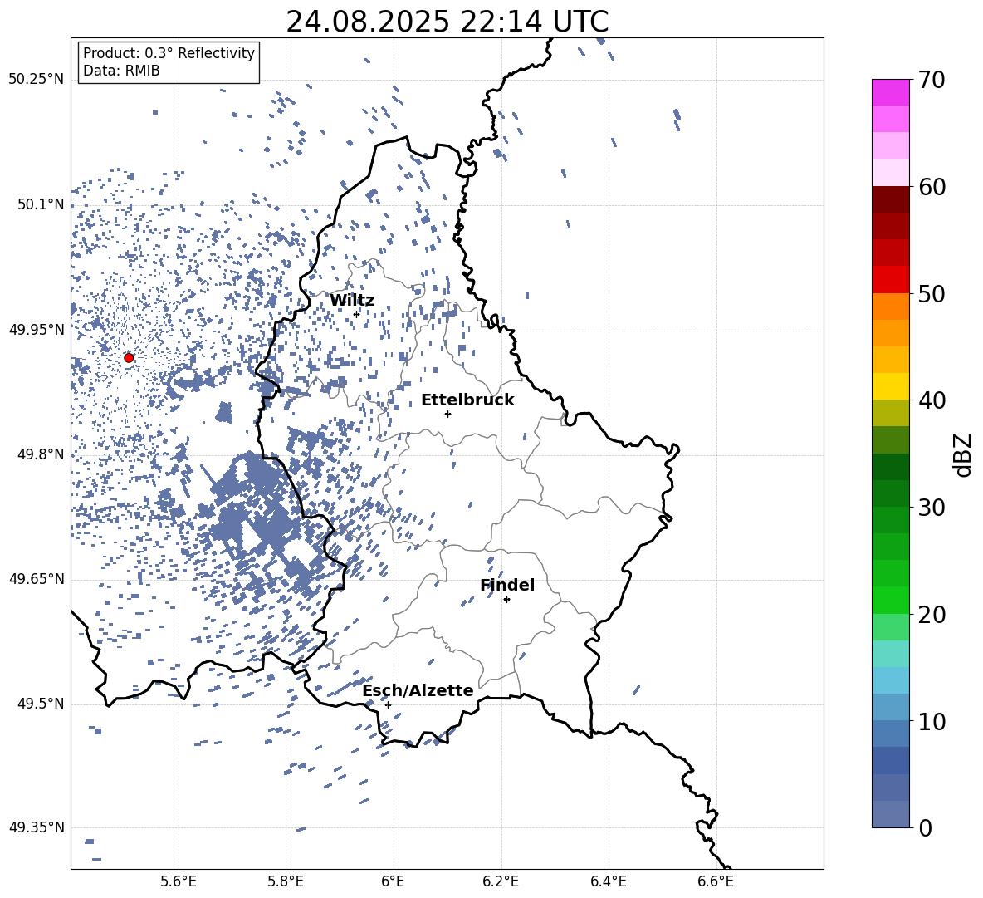The width and height of the screenshot is (983, 898).
Task: Click the title 24.08.2025 22:14 UTC
Action: (x=447, y=22)
